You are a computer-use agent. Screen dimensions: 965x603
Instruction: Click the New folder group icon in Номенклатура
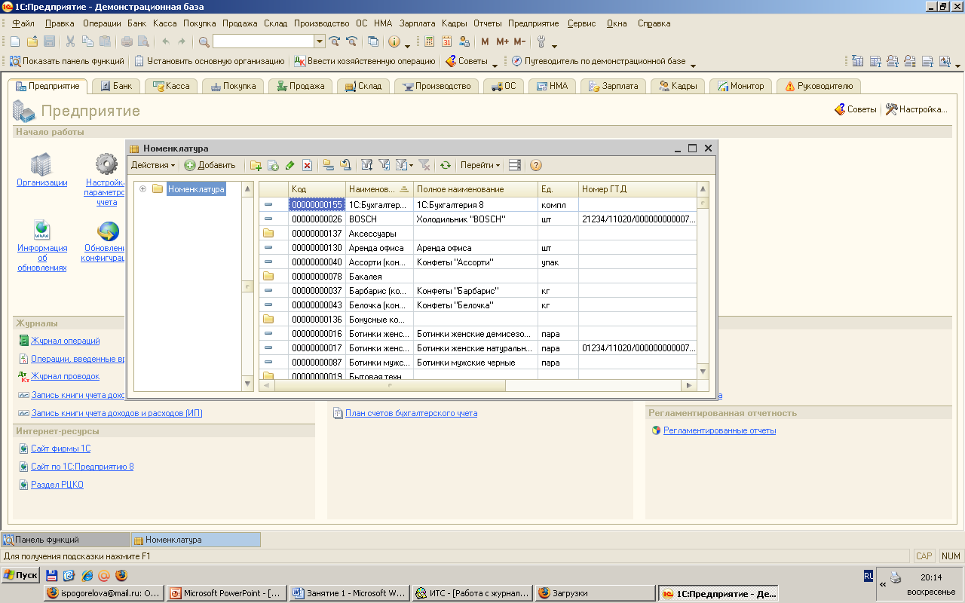click(256, 165)
